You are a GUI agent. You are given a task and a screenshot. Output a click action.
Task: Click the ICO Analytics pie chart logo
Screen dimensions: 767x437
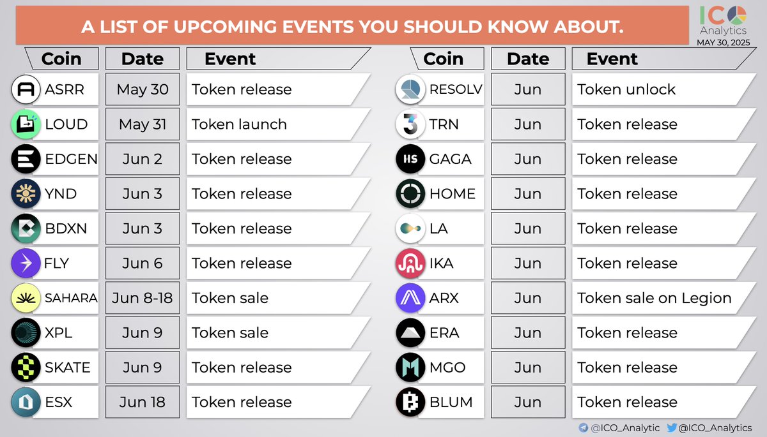737,15
